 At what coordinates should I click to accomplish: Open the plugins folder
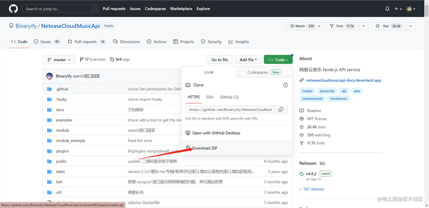[x=62, y=151]
